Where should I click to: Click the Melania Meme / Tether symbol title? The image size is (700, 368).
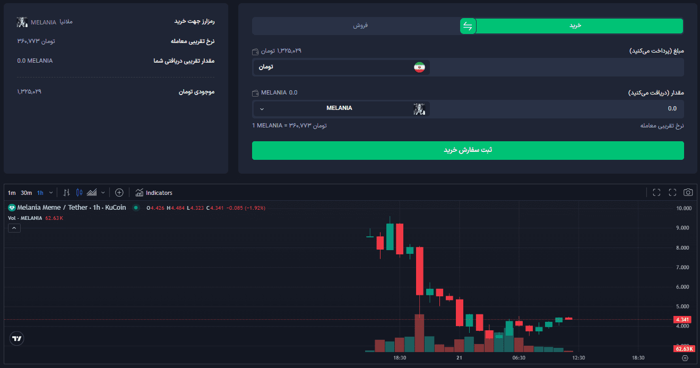point(72,208)
